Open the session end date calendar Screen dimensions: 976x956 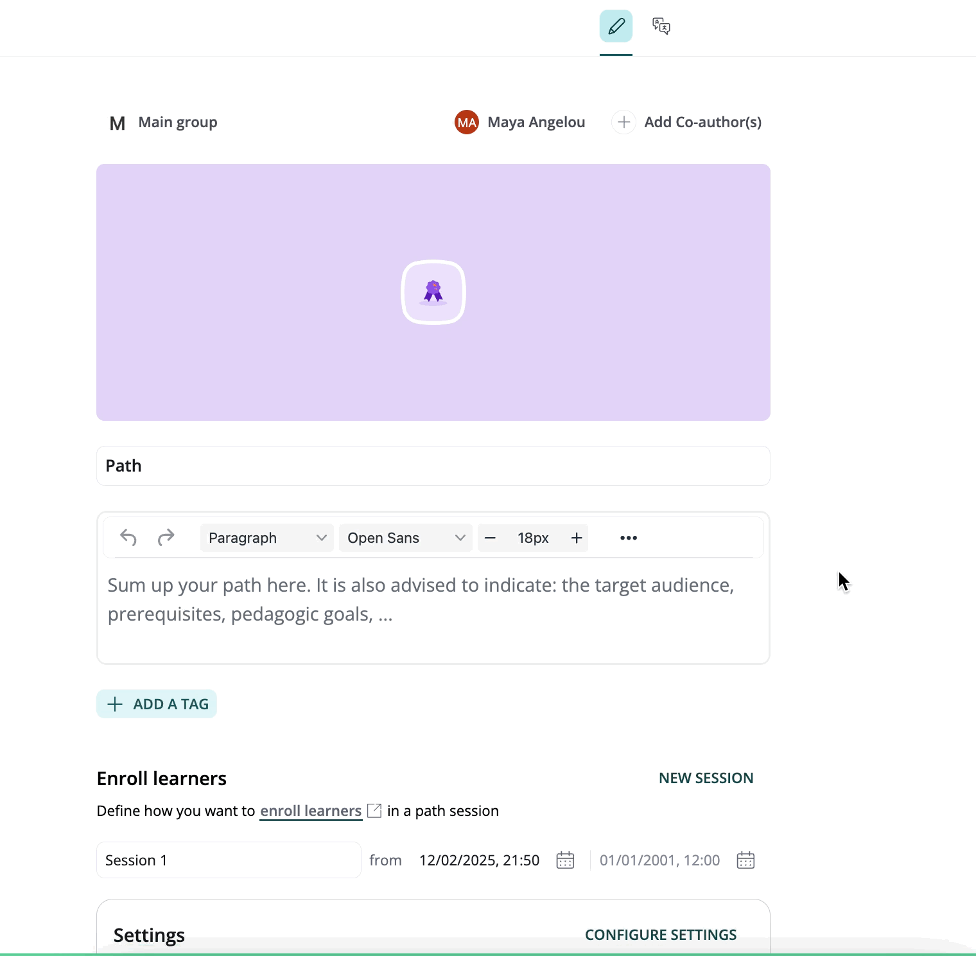745,860
